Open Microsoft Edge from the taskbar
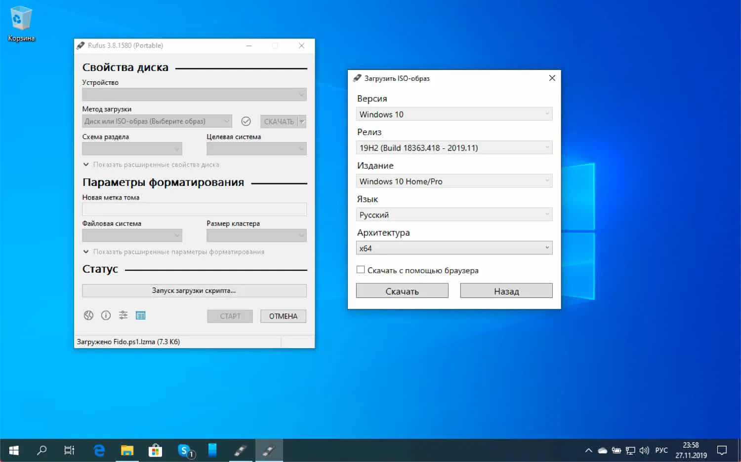Image resolution: width=741 pixels, height=462 pixels. pyautogui.click(x=99, y=450)
